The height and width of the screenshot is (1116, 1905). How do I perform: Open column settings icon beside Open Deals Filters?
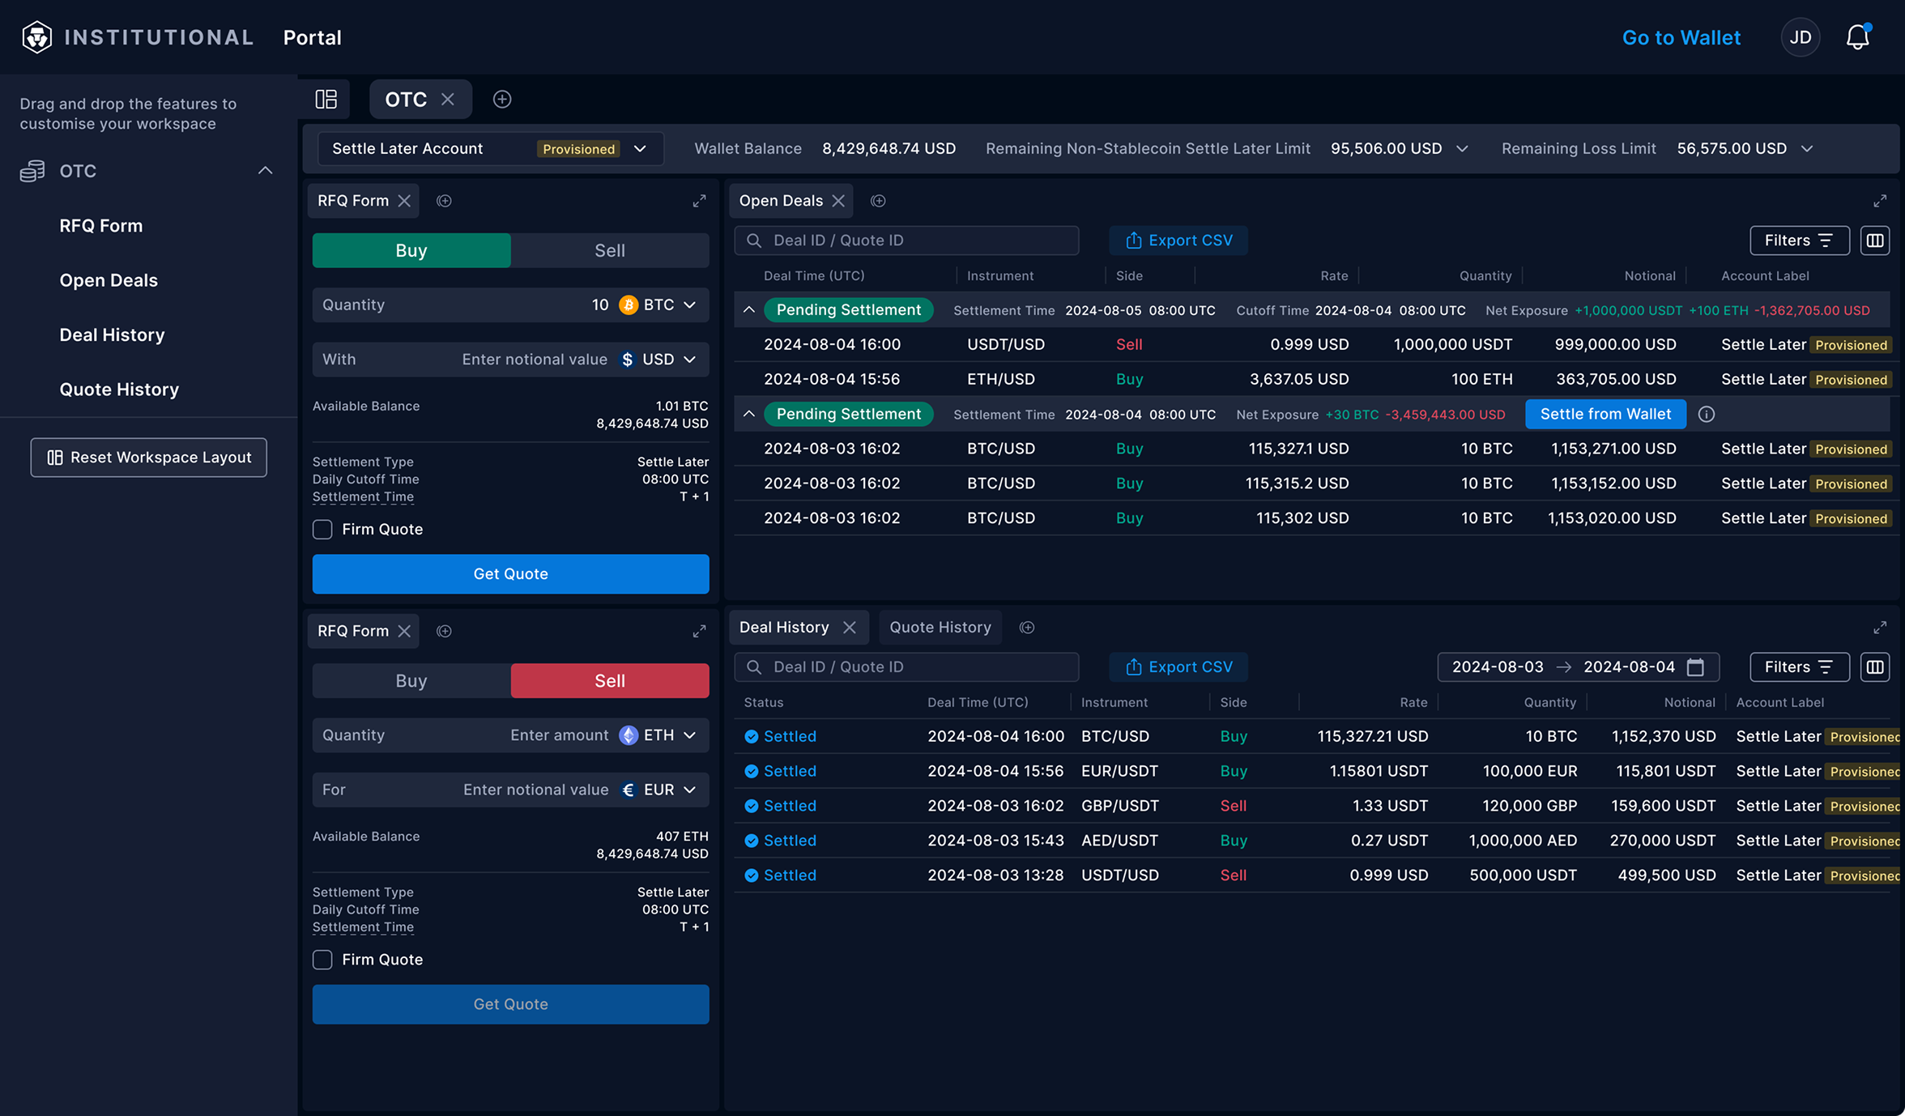point(1875,240)
